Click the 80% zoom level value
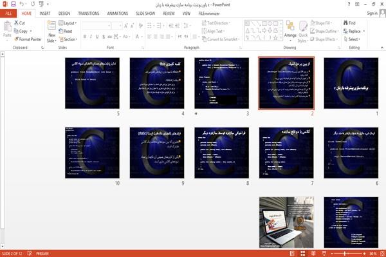Image resolution: width=386 pixels, height=257 pixels. coord(373,253)
